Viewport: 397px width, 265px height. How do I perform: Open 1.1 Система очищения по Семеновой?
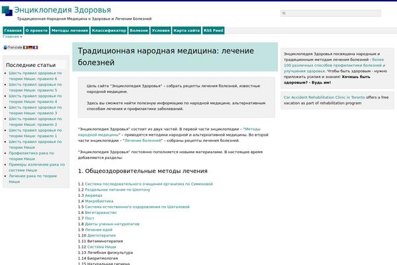point(149,184)
